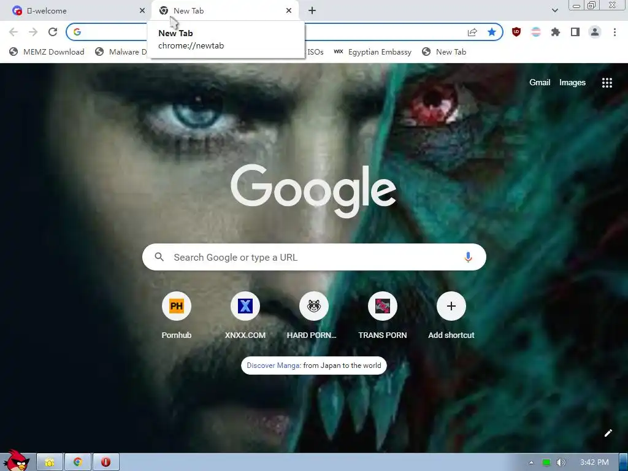Open the Egyptian Embassy bookmark

point(372,52)
